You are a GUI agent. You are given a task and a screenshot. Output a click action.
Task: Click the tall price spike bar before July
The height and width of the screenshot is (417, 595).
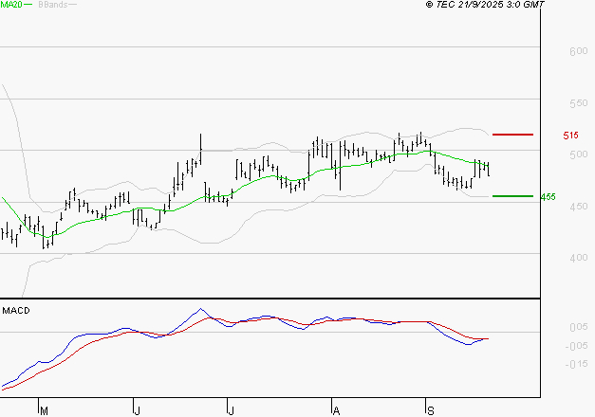[201, 144]
